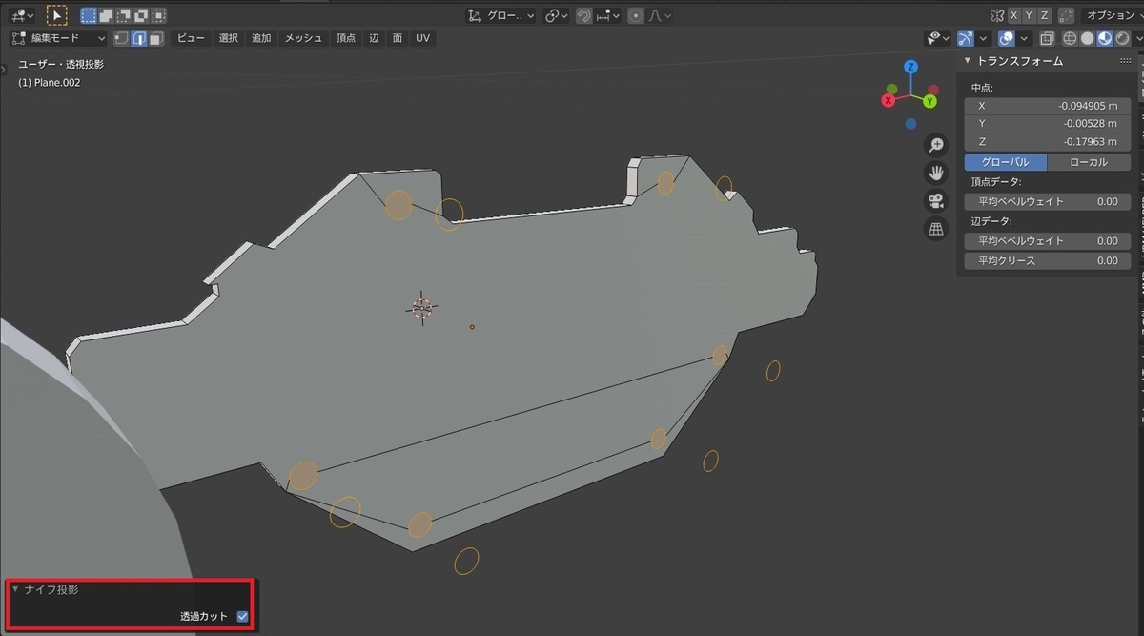The height and width of the screenshot is (636, 1144).
Task: Select the ローカル button
Action: click(1089, 162)
